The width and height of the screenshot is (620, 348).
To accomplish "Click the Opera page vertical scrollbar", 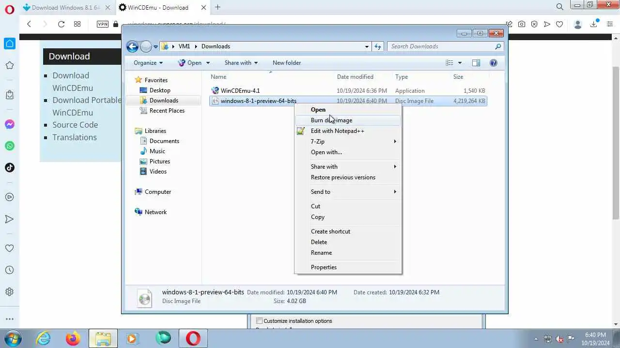I will (x=616, y=143).
